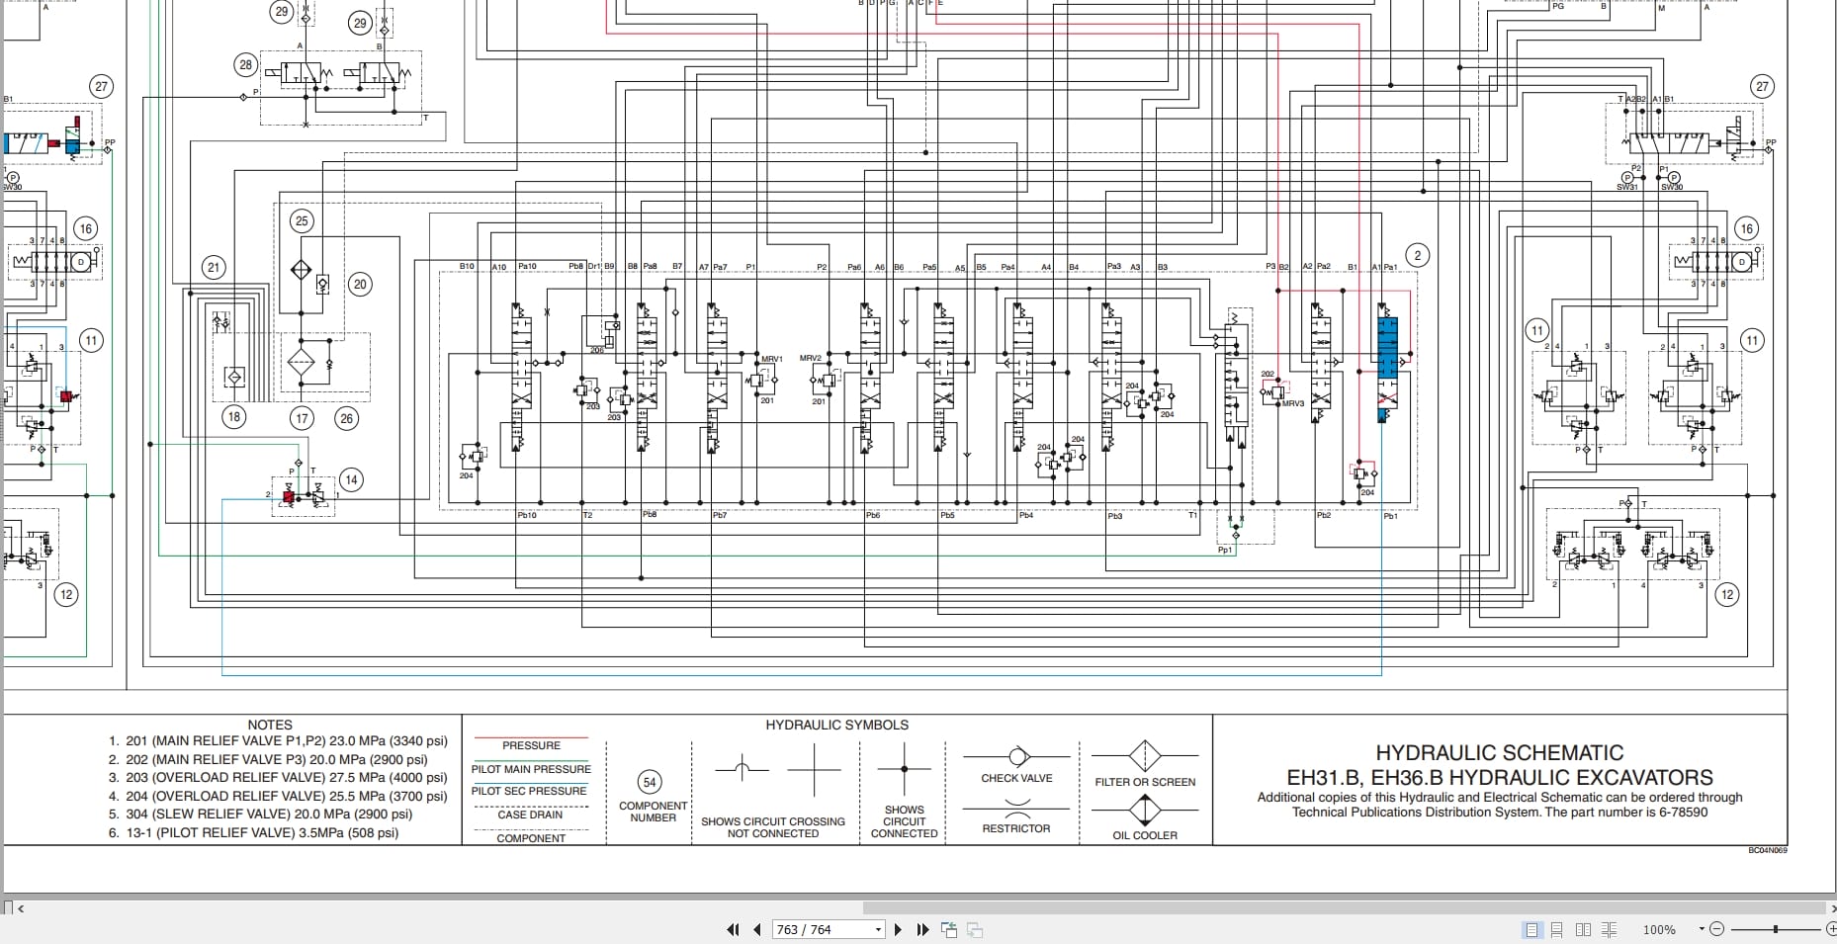Click the horizontal scrollbar thumb
1837x944 pixels.
point(1344,907)
